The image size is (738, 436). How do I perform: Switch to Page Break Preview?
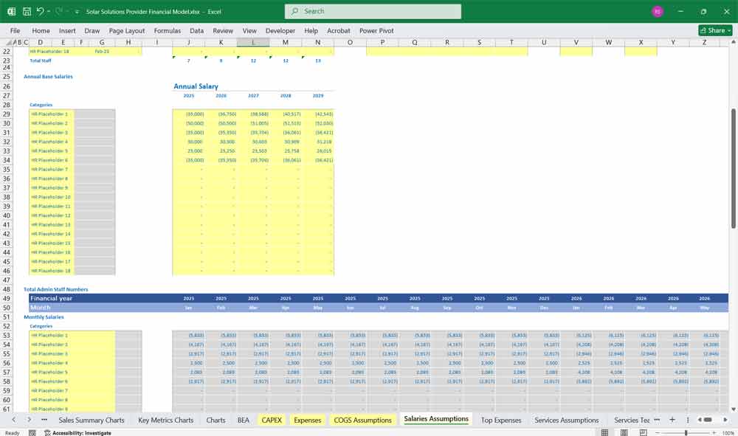coord(642,432)
